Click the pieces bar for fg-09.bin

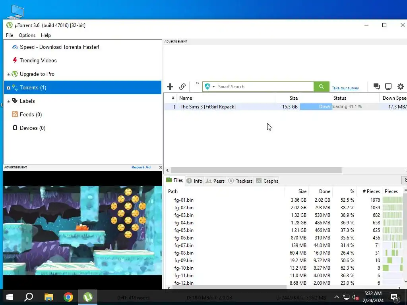[x=392, y=260]
